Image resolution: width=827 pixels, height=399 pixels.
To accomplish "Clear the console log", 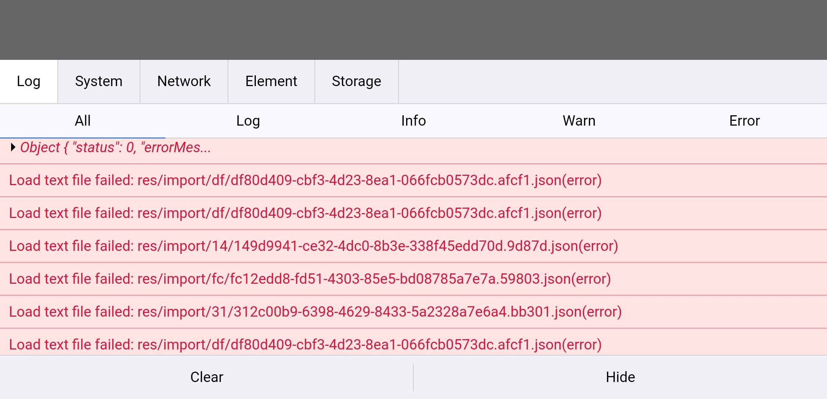I will tap(207, 377).
